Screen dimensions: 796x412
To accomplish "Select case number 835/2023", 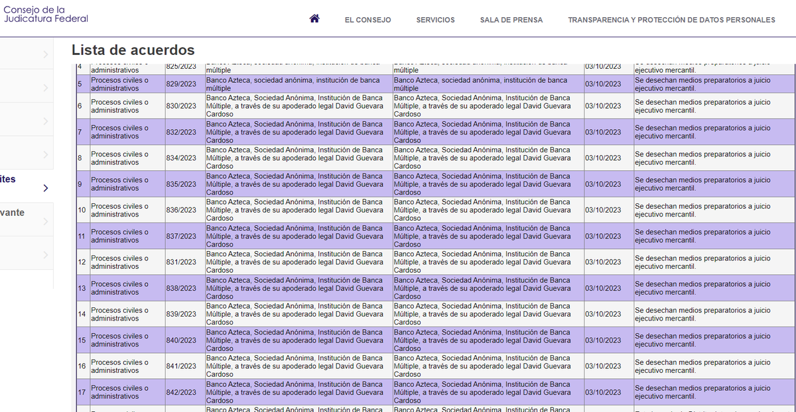I will [x=181, y=184].
